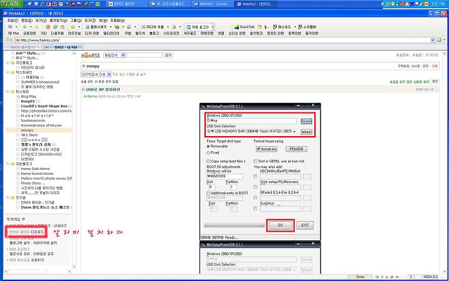Go back with the green Back arrow

(x=24, y=27)
